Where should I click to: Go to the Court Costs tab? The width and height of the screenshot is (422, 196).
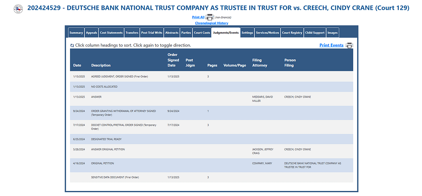[202, 33]
